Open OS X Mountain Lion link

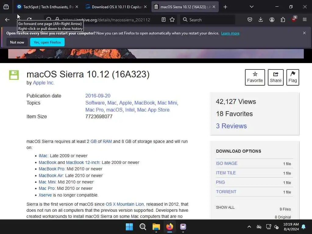coord(125,204)
